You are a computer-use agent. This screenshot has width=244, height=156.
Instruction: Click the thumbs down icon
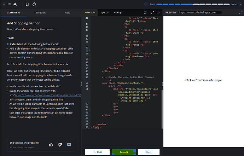pos(60,145)
